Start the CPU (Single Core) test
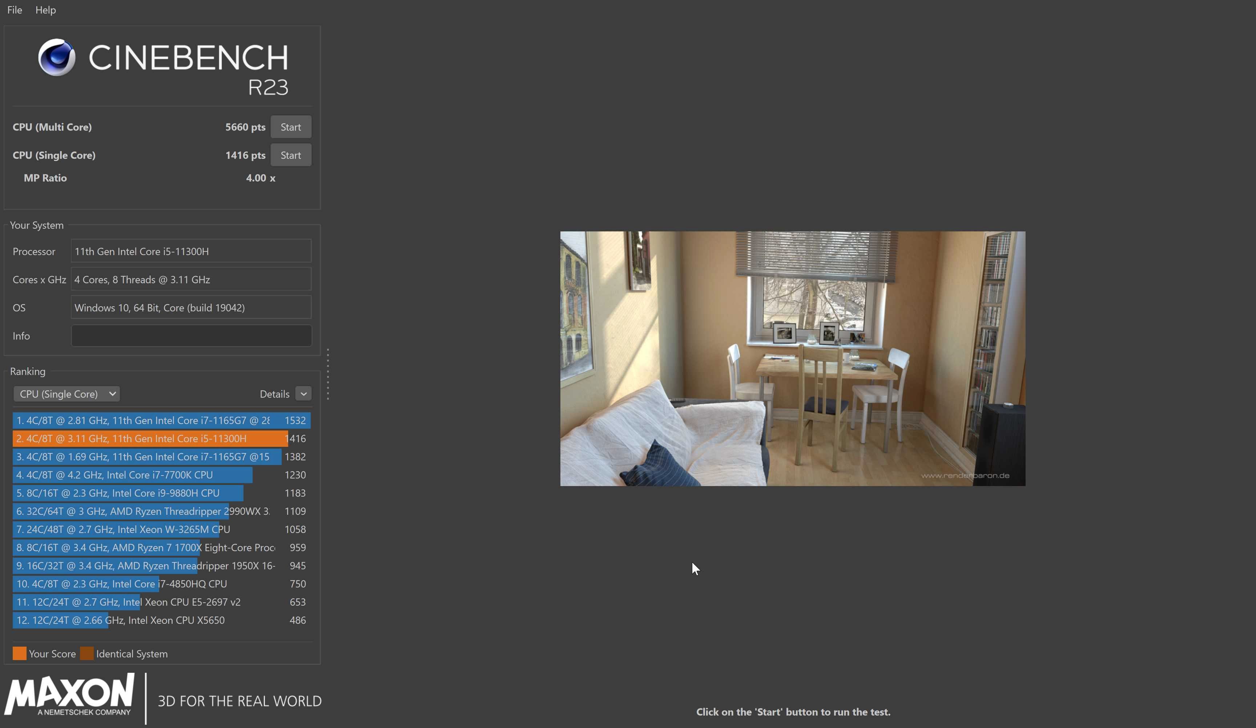 click(291, 155)
